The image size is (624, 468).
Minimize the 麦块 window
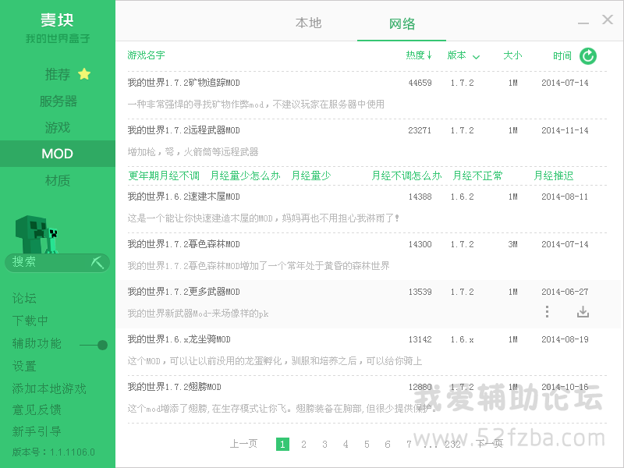point(583,23)
